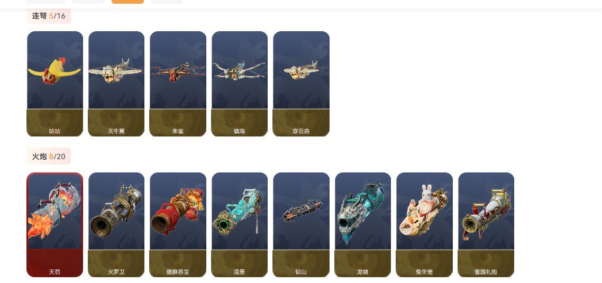Open the gray tab right of the orange tab
Viewport: 602px width, 283px height.
[167, 2]
